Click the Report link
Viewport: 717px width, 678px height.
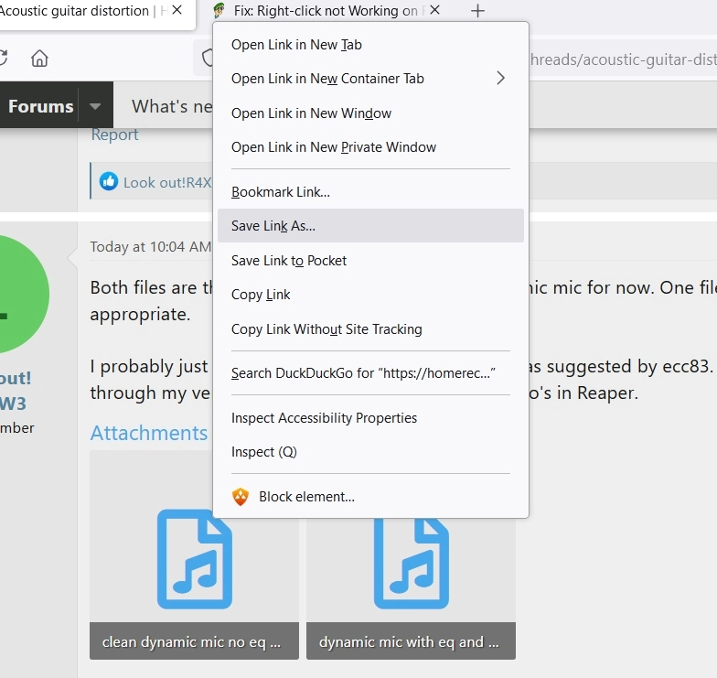(x=115, y=135)
